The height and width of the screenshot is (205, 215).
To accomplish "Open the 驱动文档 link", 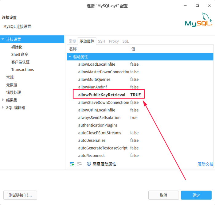I will tap(205, 164).
